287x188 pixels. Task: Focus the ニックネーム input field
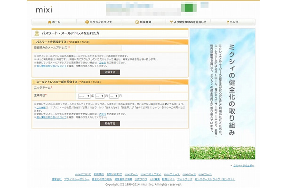click(119, 88)
